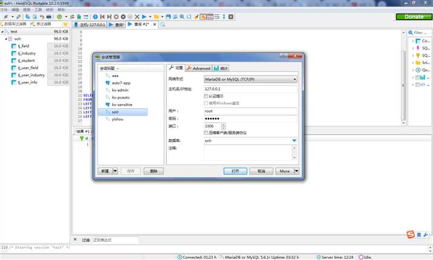The image size is (433, 260).
Task: Click the Sogou wrench settings icon
Action: 426,235
